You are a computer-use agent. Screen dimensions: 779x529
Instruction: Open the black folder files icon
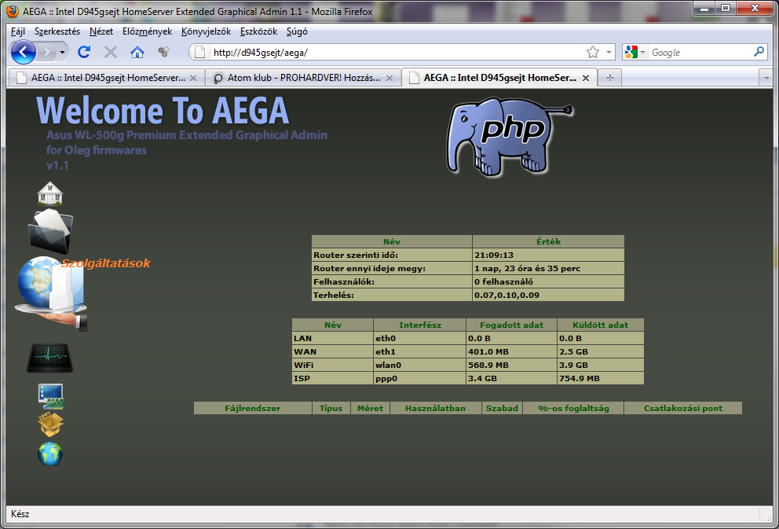[x=51, y=231]
